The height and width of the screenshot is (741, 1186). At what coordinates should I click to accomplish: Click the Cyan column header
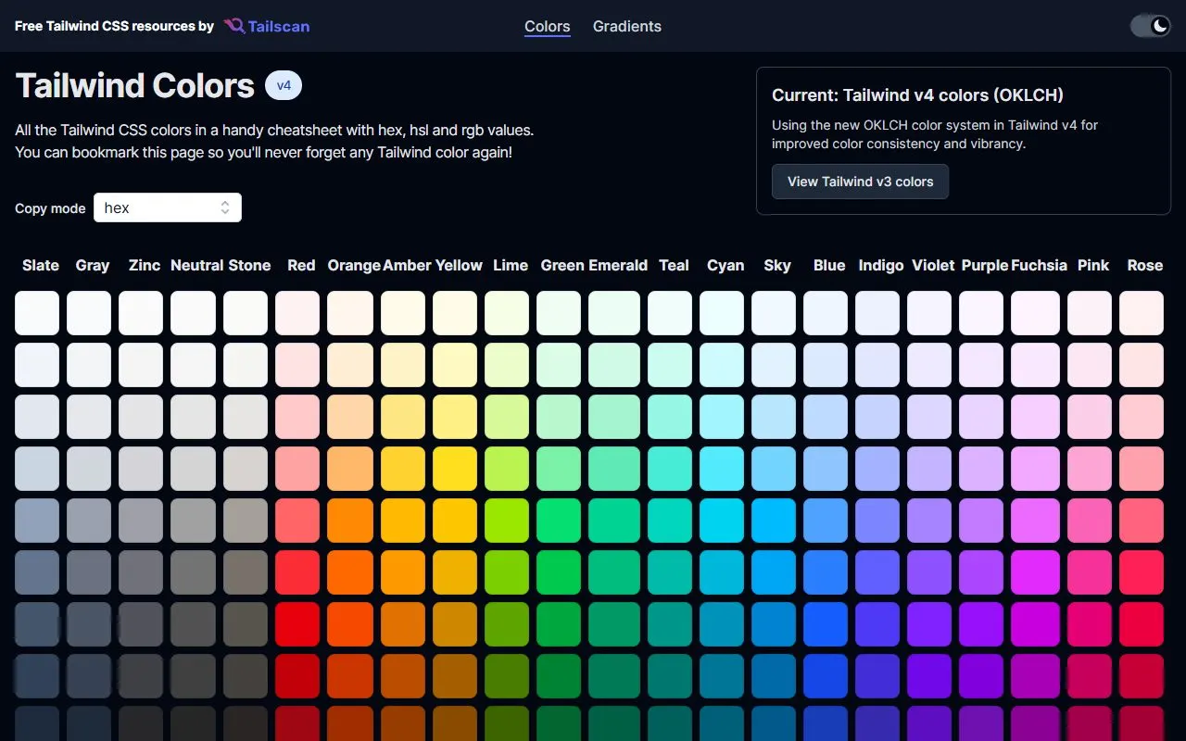pyautogui.click(x=725, y=265)
